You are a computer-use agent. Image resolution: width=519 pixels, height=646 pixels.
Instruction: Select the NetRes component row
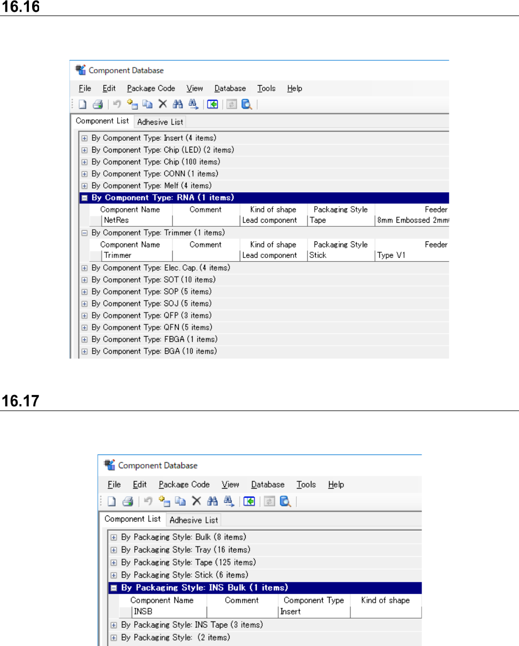coord(269,220)
